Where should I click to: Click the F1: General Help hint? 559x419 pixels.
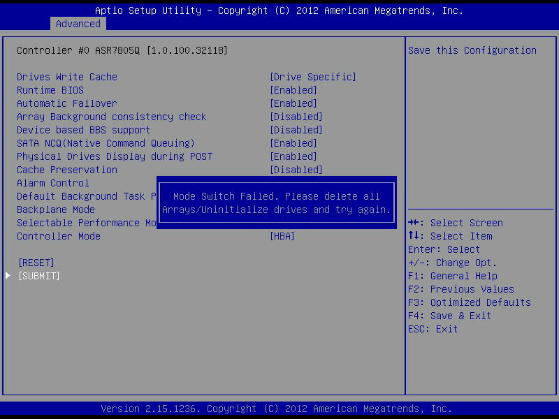[x=453, y=276]
